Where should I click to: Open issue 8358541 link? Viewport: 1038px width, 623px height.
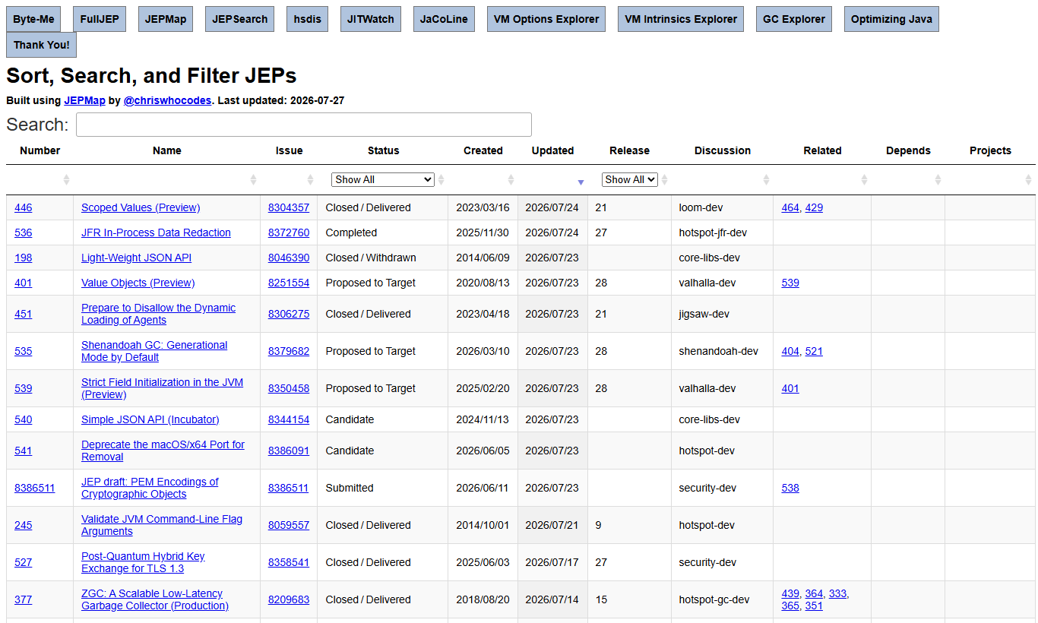tap(289, 562)
